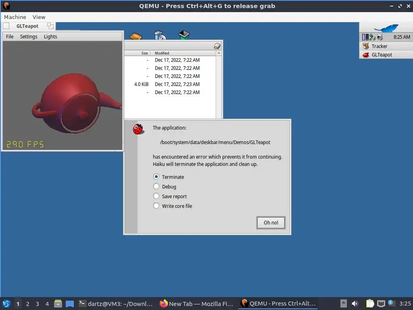Switch to the dartz@VM3 terminal taskbar item
Screen dimensions: 413x310
tap(116, 304)
